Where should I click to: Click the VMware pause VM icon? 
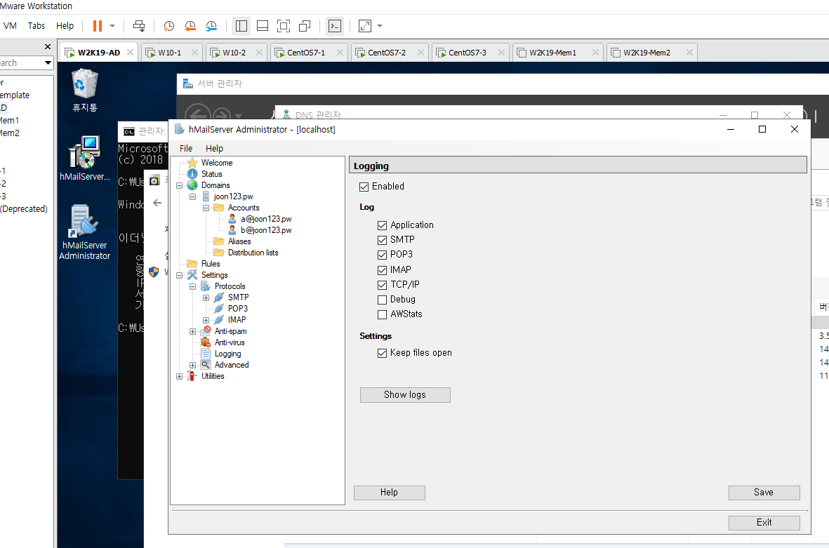coord(98,26)
